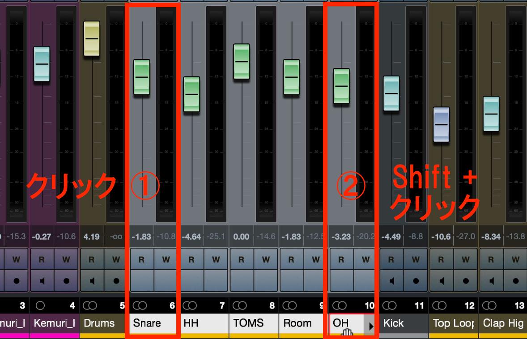Grab the OH channel fader handle
527x339 pixels.
pyautogui.click(x=341, y=86)
